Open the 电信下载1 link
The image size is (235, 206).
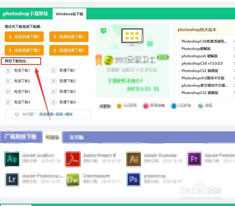click(x=22, y=70)
